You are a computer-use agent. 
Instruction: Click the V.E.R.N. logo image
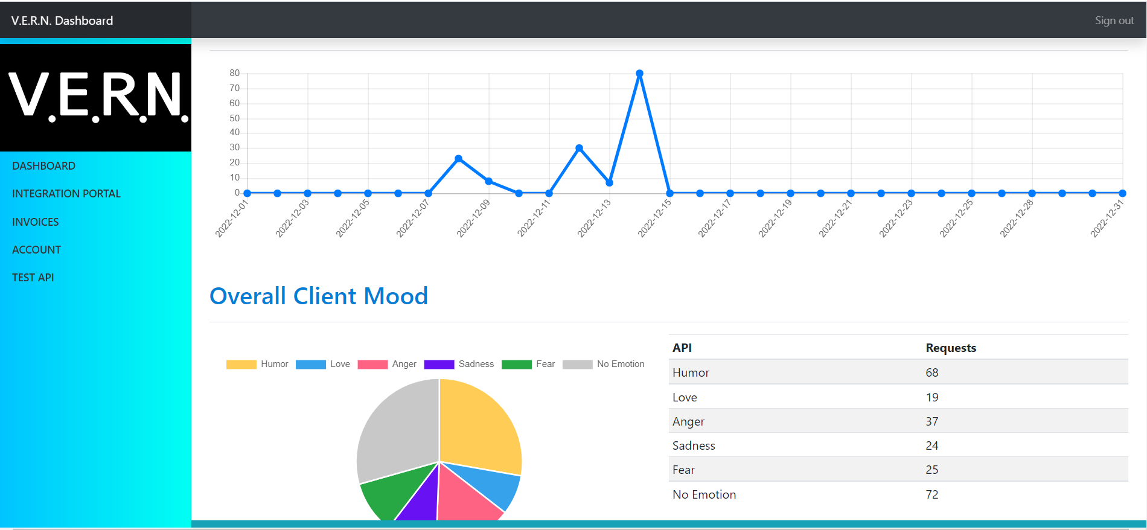tap(95, 97)
